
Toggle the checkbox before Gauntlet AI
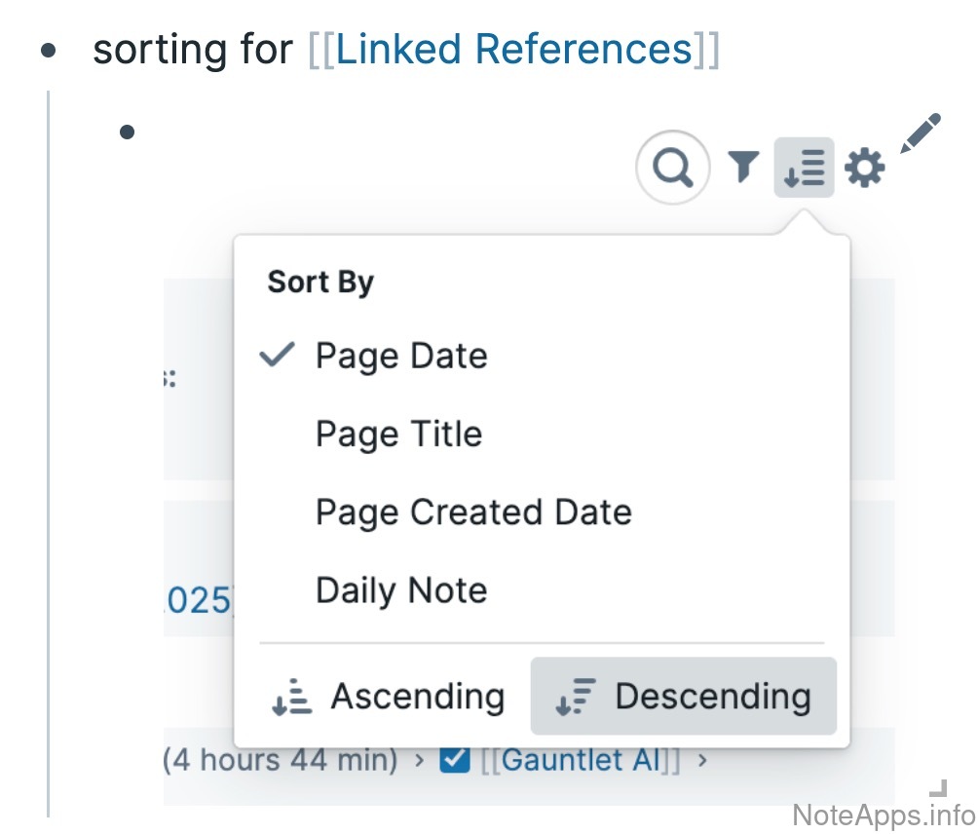tap(455, 759)
